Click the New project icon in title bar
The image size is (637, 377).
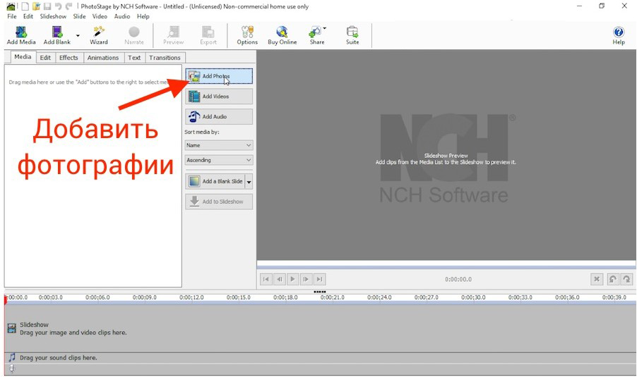(x=25, y=6)
